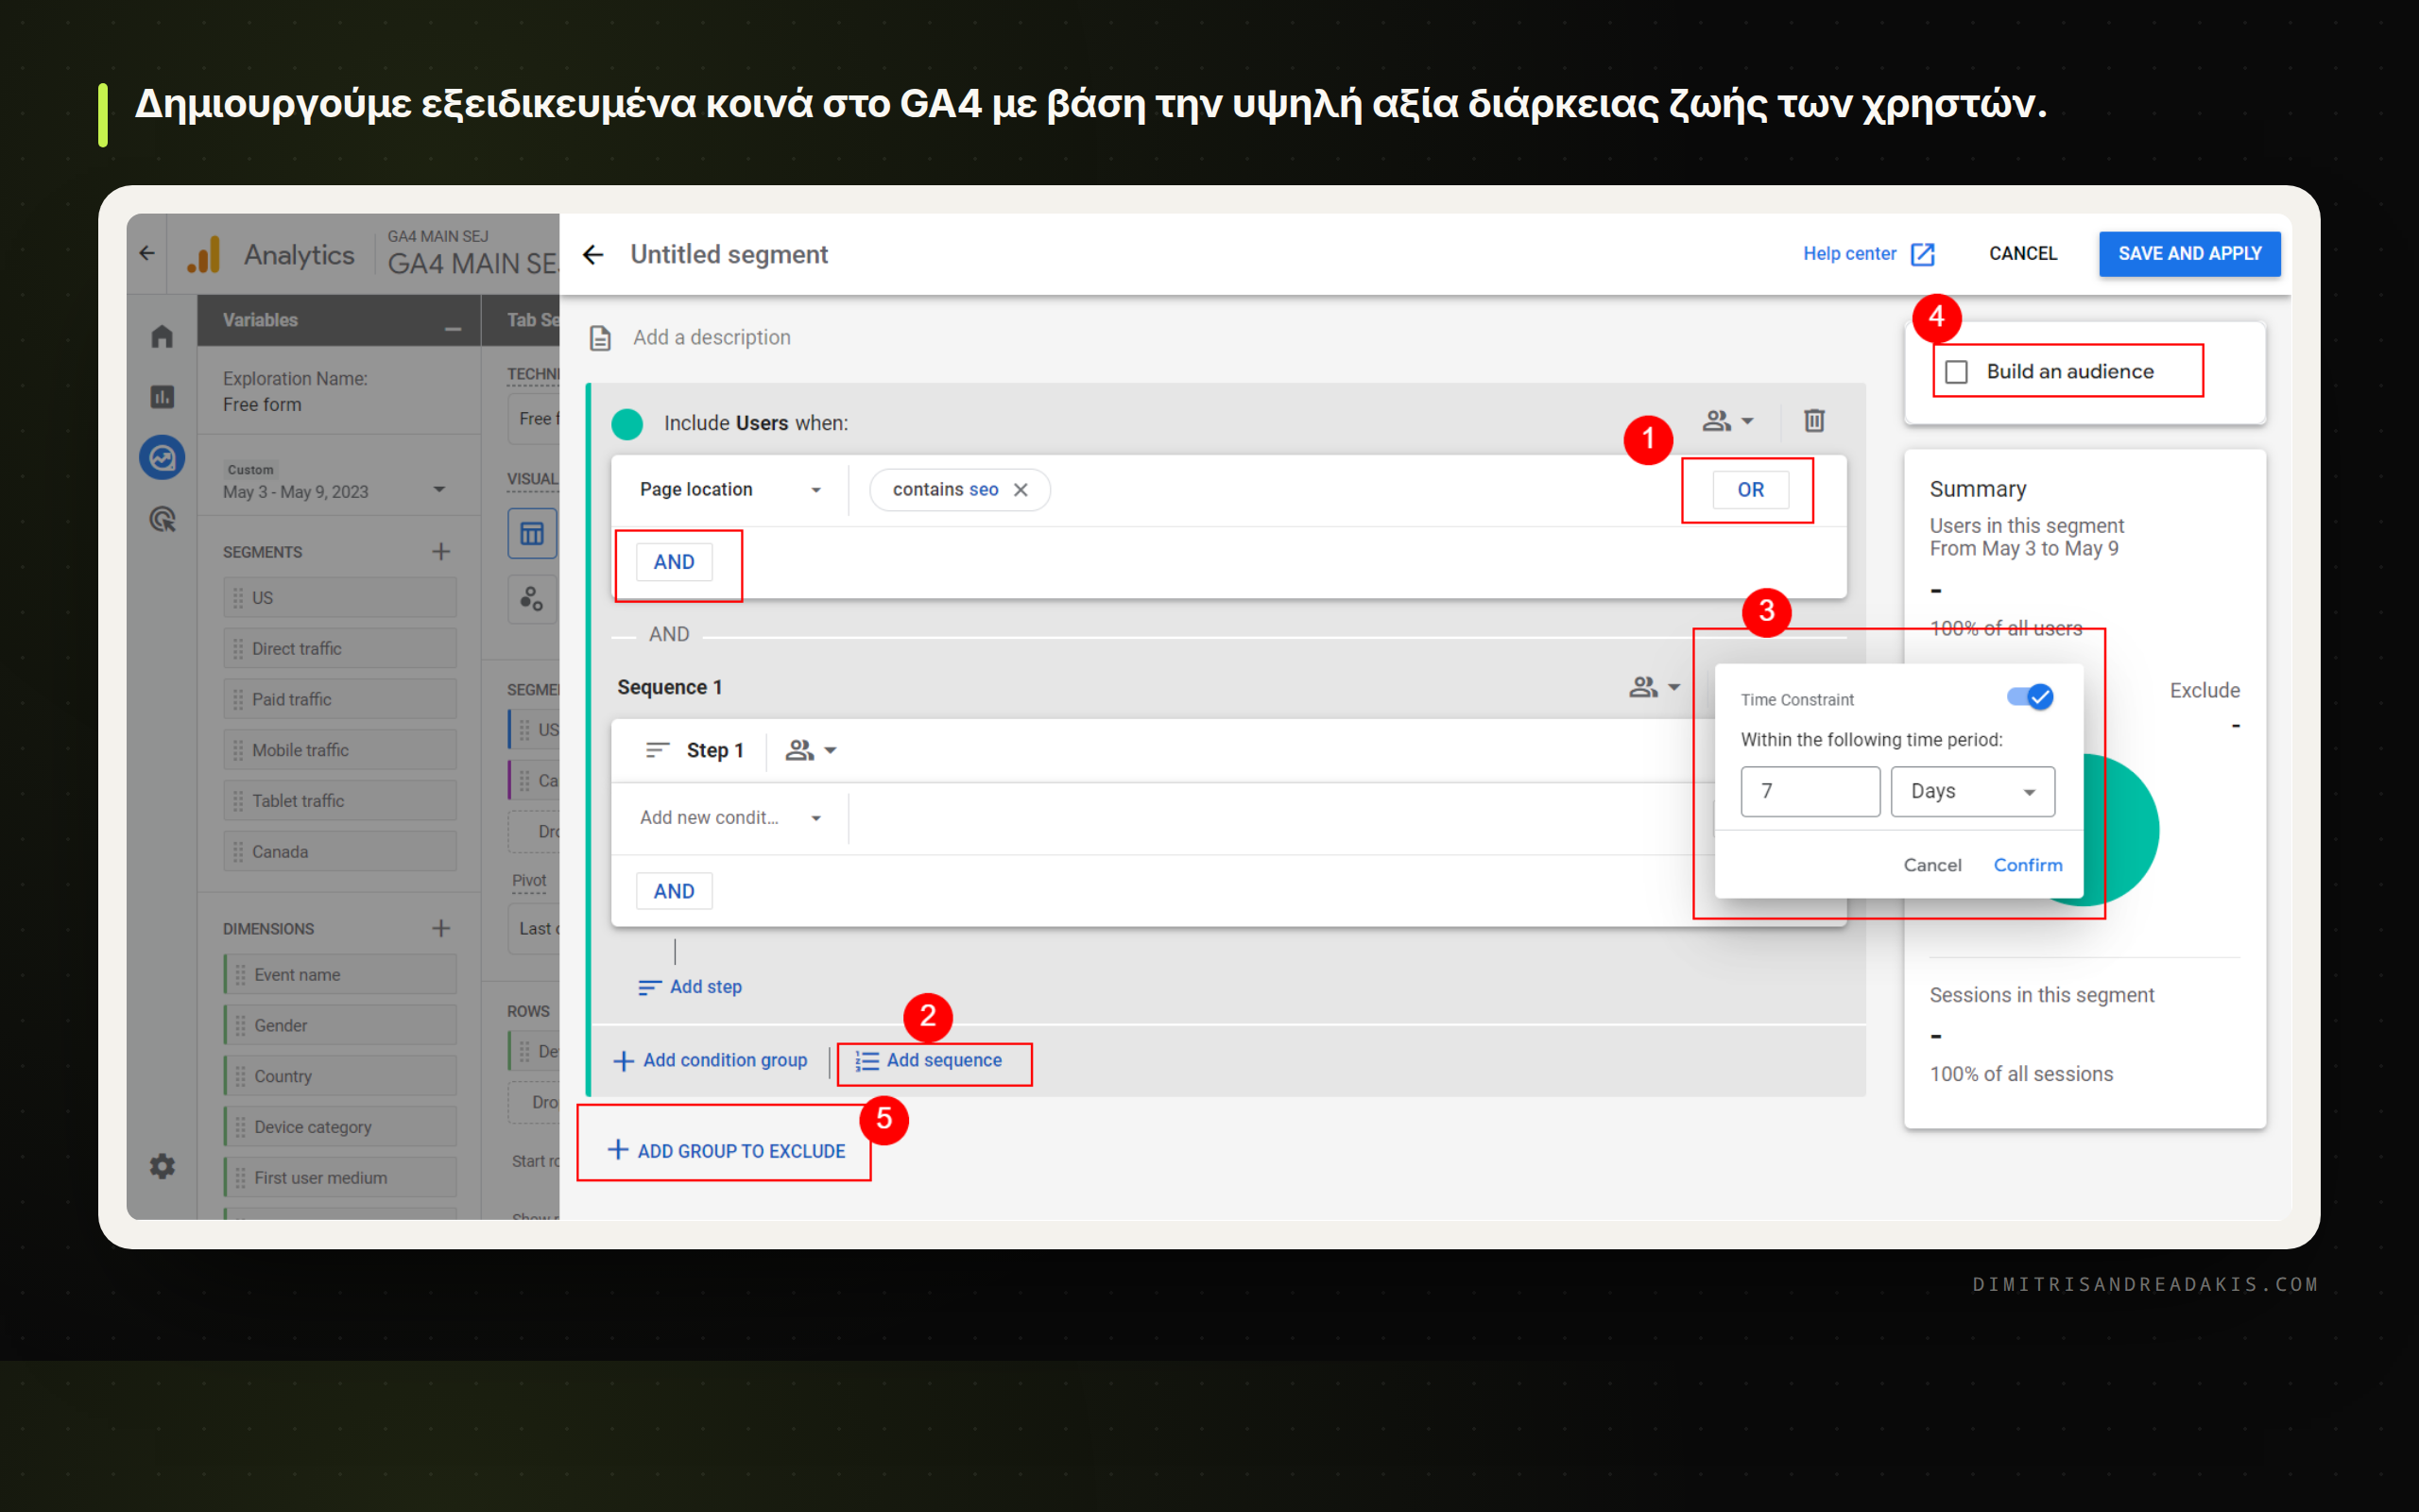The width and height of the screenshot is (2419, 1512).
Task: Open Reports bar-chart icon in sidebar
Action: [162, 397]
